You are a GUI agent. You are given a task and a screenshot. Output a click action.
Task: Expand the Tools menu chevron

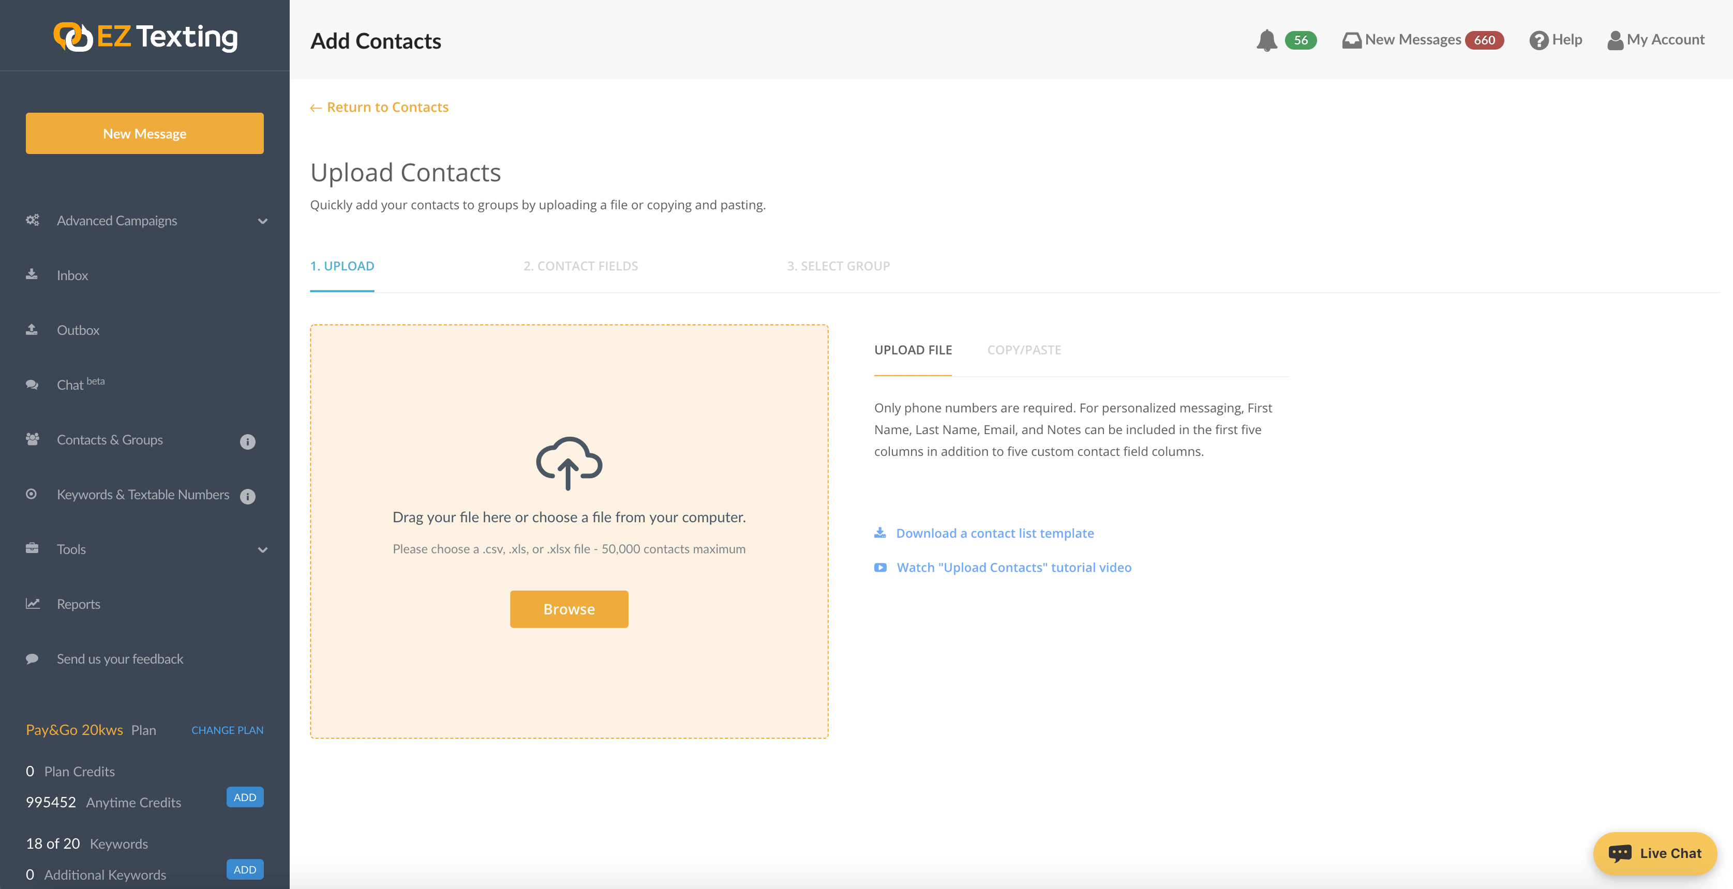click(x=262, y=549)
